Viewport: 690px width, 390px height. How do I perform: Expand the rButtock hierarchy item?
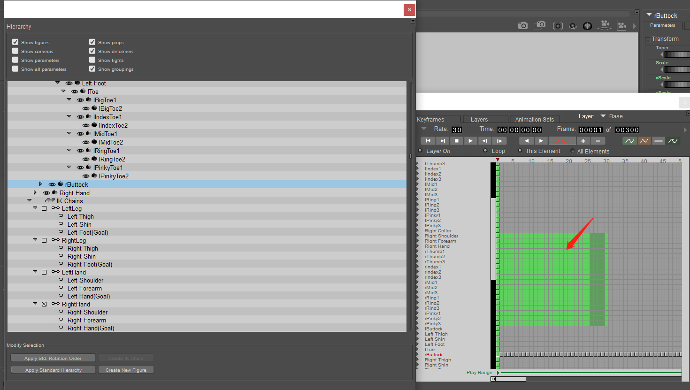(x=40, y=184)
